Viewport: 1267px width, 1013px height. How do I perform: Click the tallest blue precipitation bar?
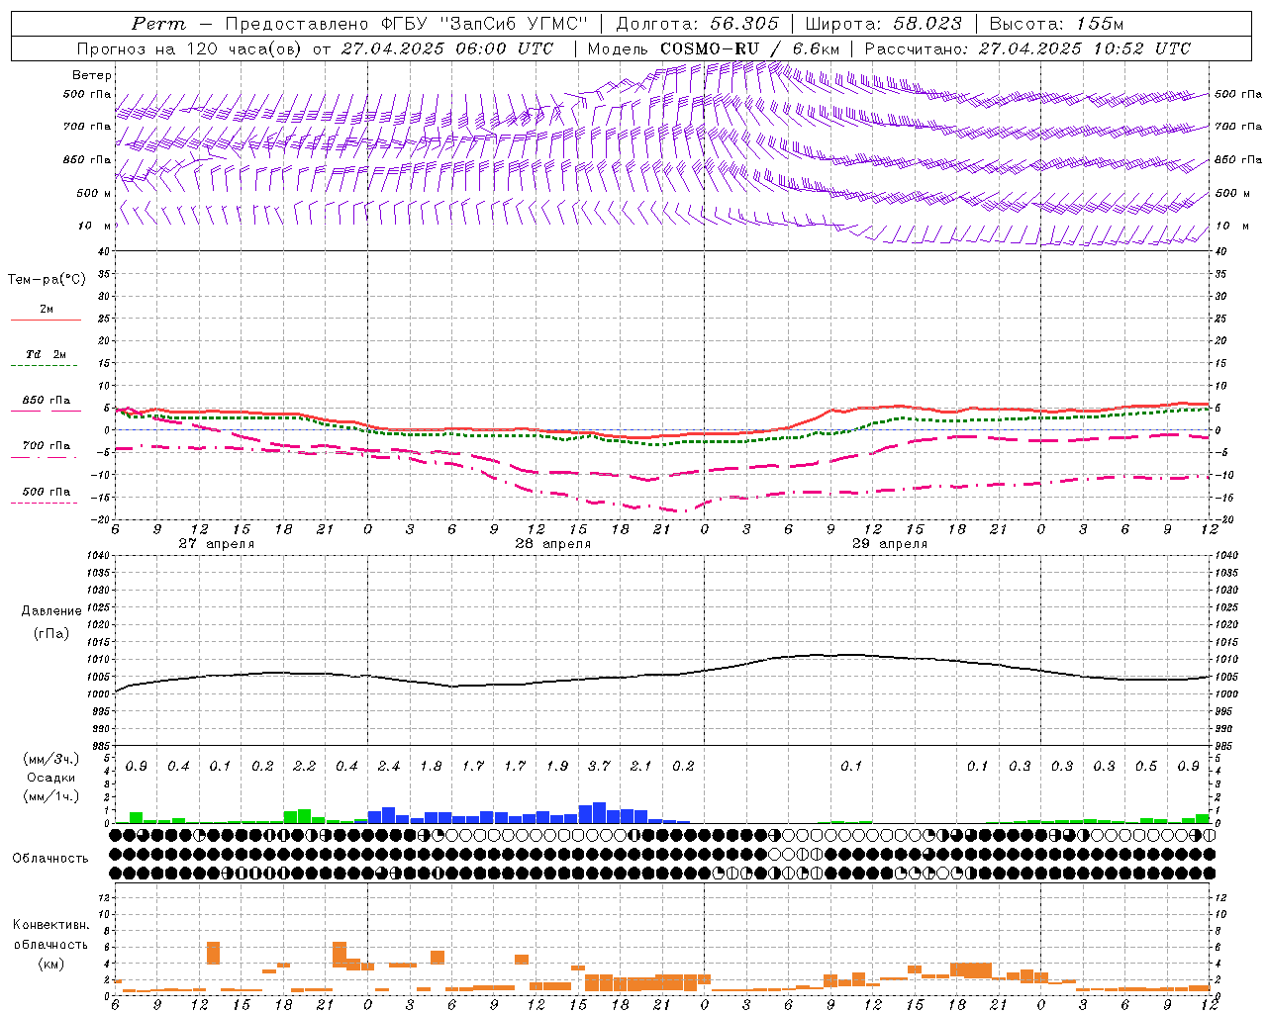pyautogui.click(x=599, y=812)
